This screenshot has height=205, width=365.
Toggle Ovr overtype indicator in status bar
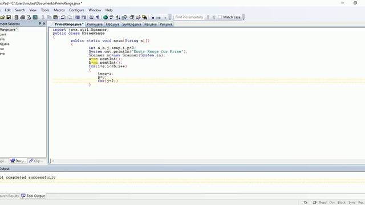[x=332, y=203]
